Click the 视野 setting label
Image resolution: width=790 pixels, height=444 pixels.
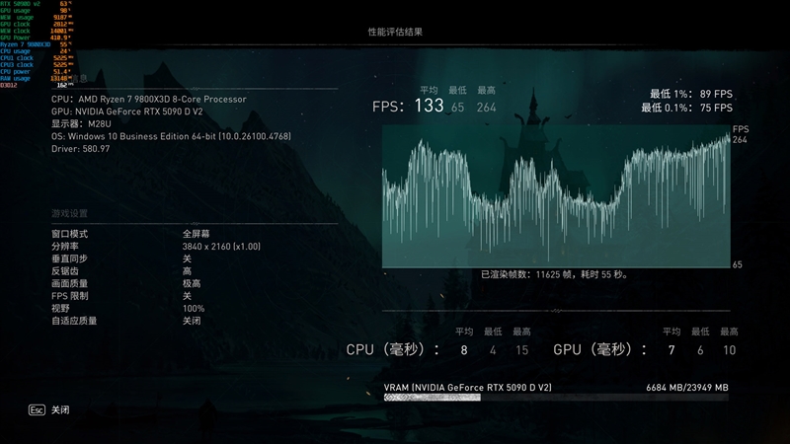click(60, 308)
